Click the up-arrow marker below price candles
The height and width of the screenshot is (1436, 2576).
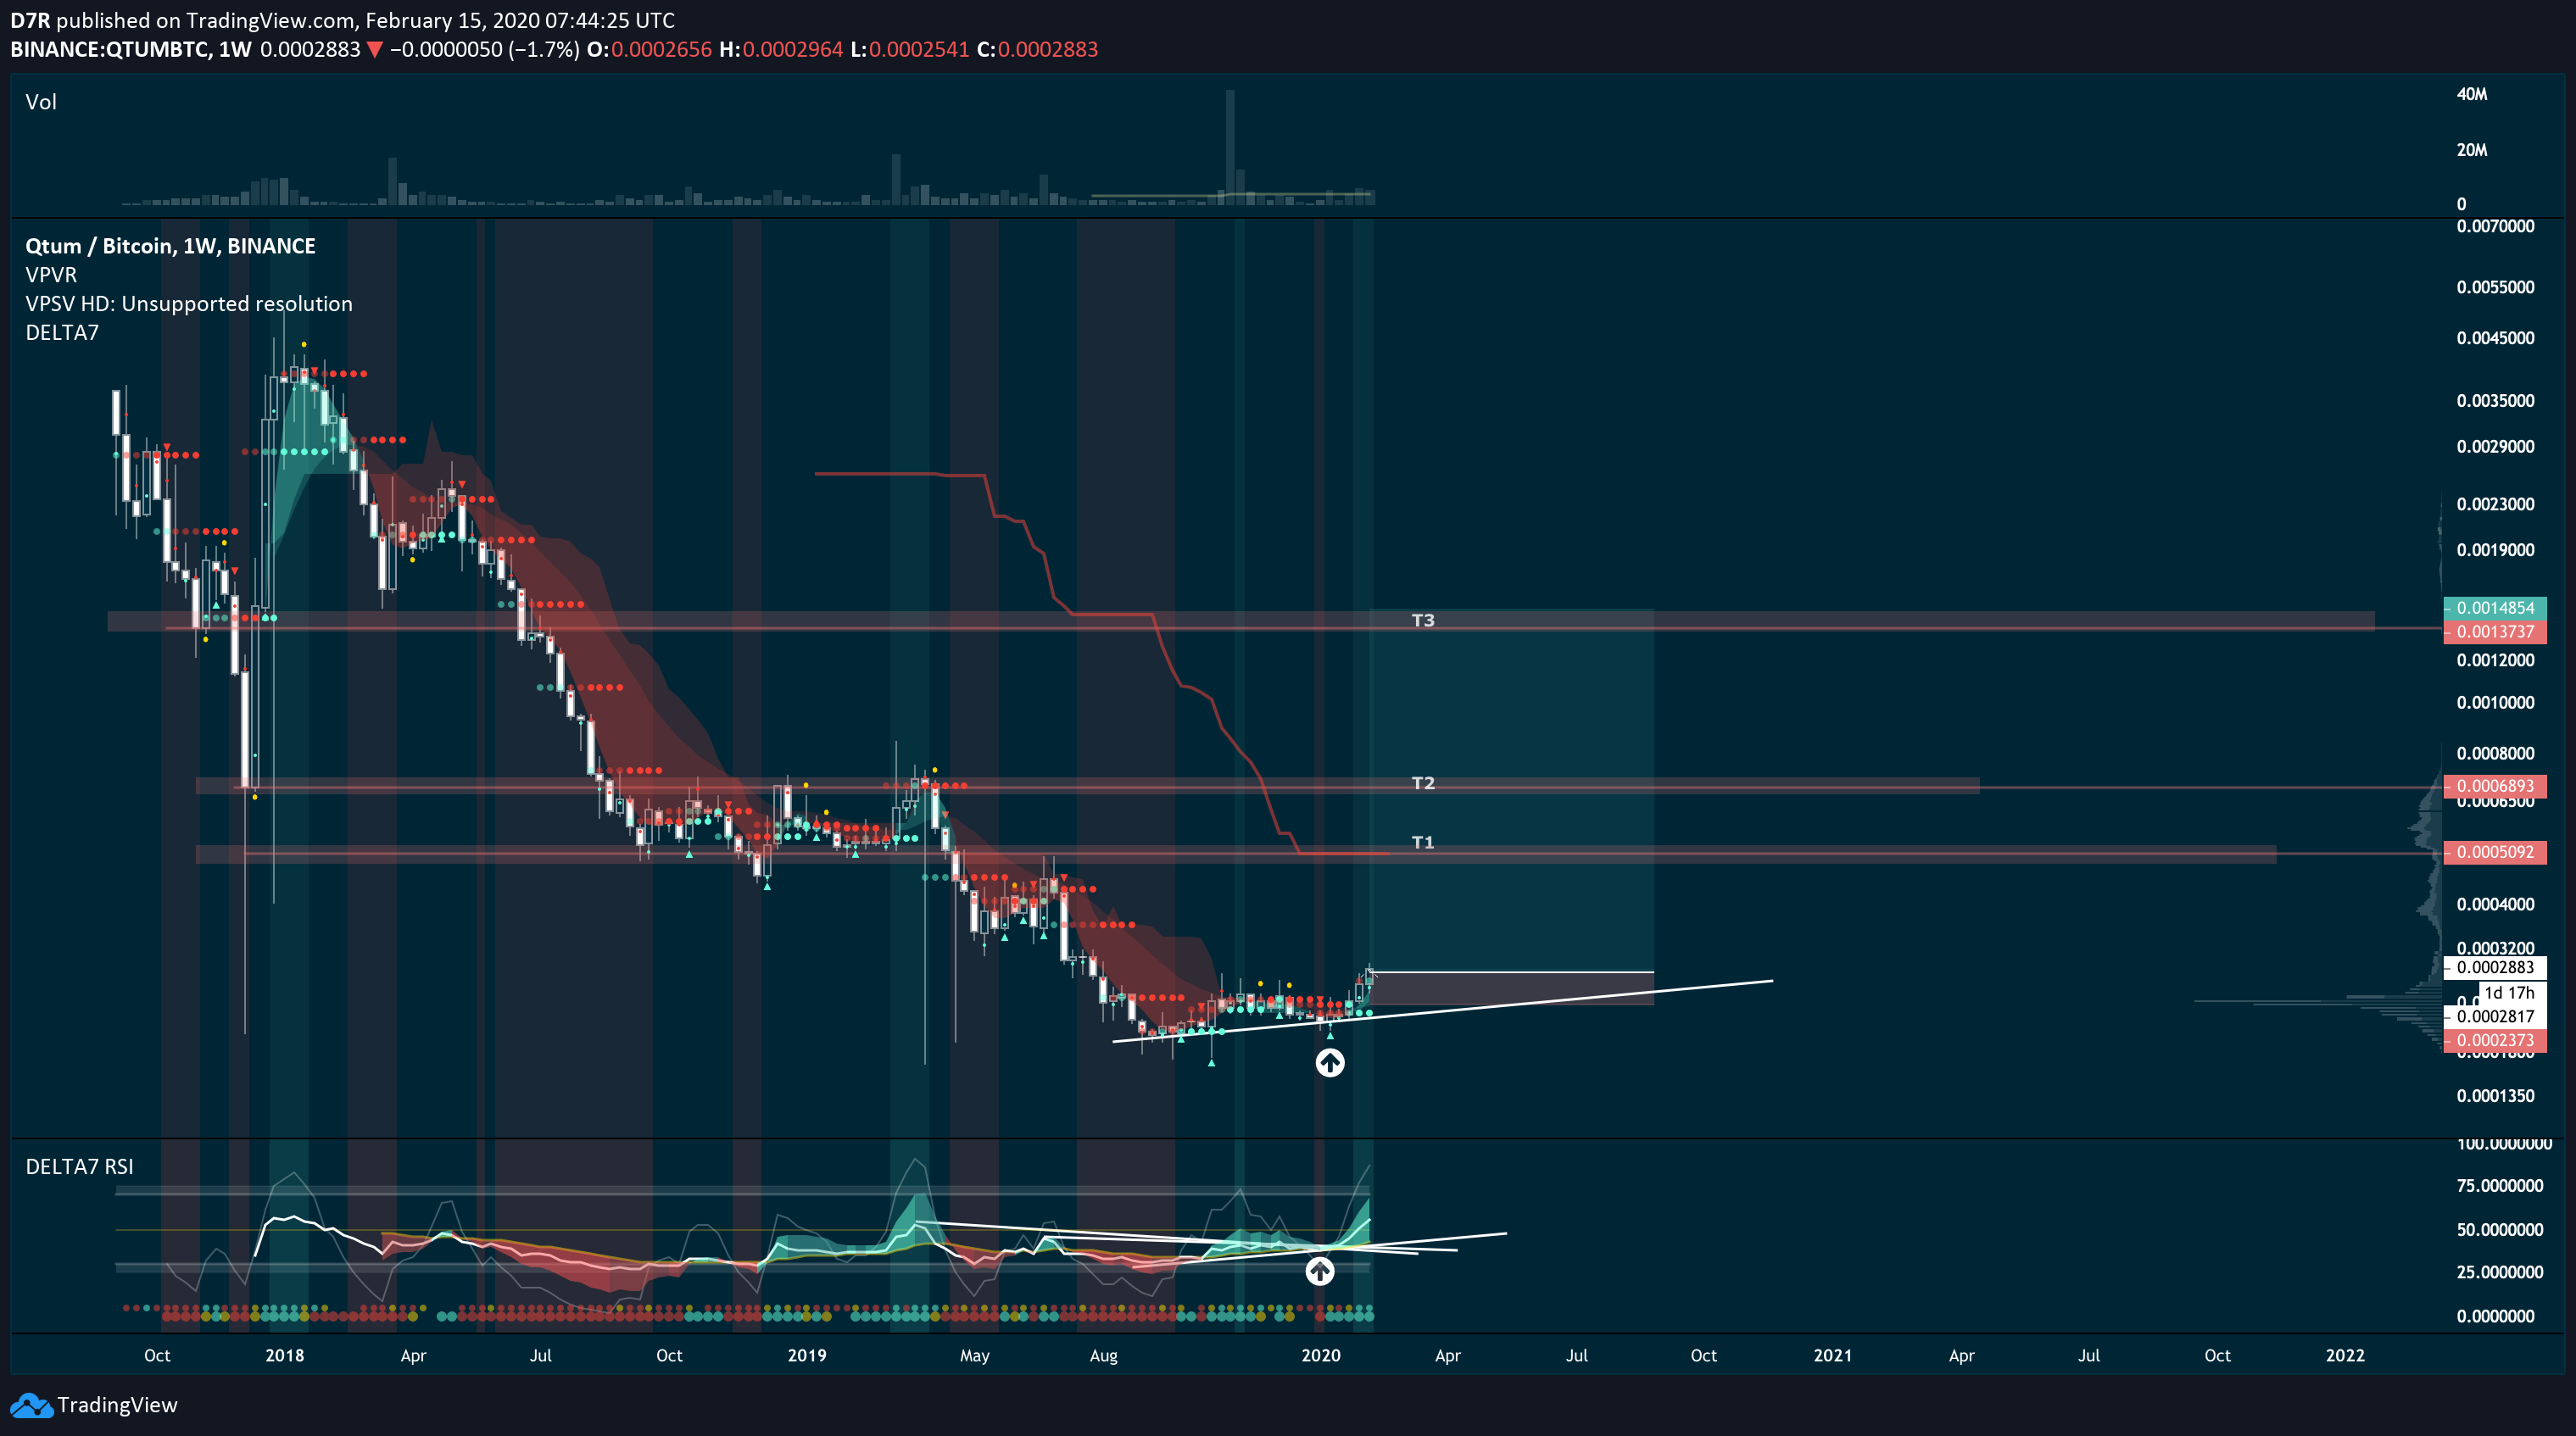click(1329, 1062)
